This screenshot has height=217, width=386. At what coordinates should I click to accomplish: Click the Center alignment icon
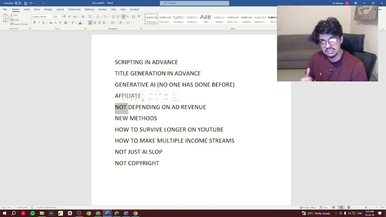coord(95,23)
